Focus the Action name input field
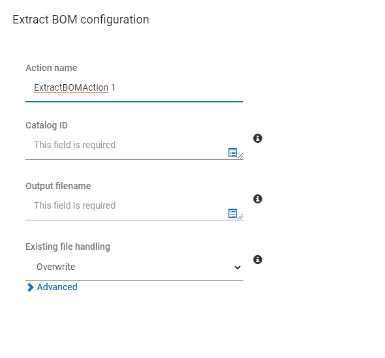Screen dimensions: 385x358 (134, 88)
